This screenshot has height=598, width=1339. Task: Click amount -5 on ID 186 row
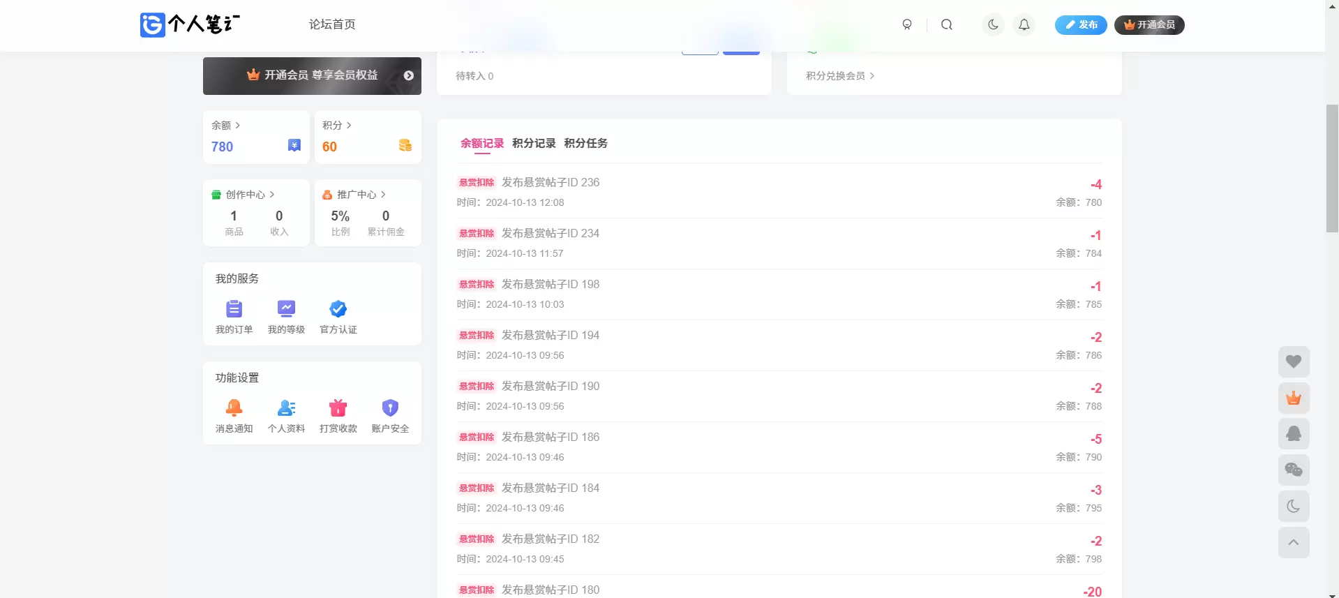tap(1096, 439)
